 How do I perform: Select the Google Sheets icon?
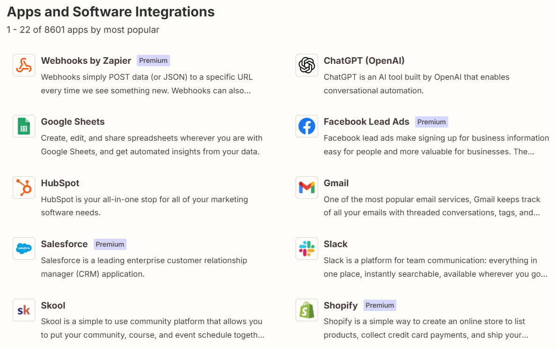point(23,126)
